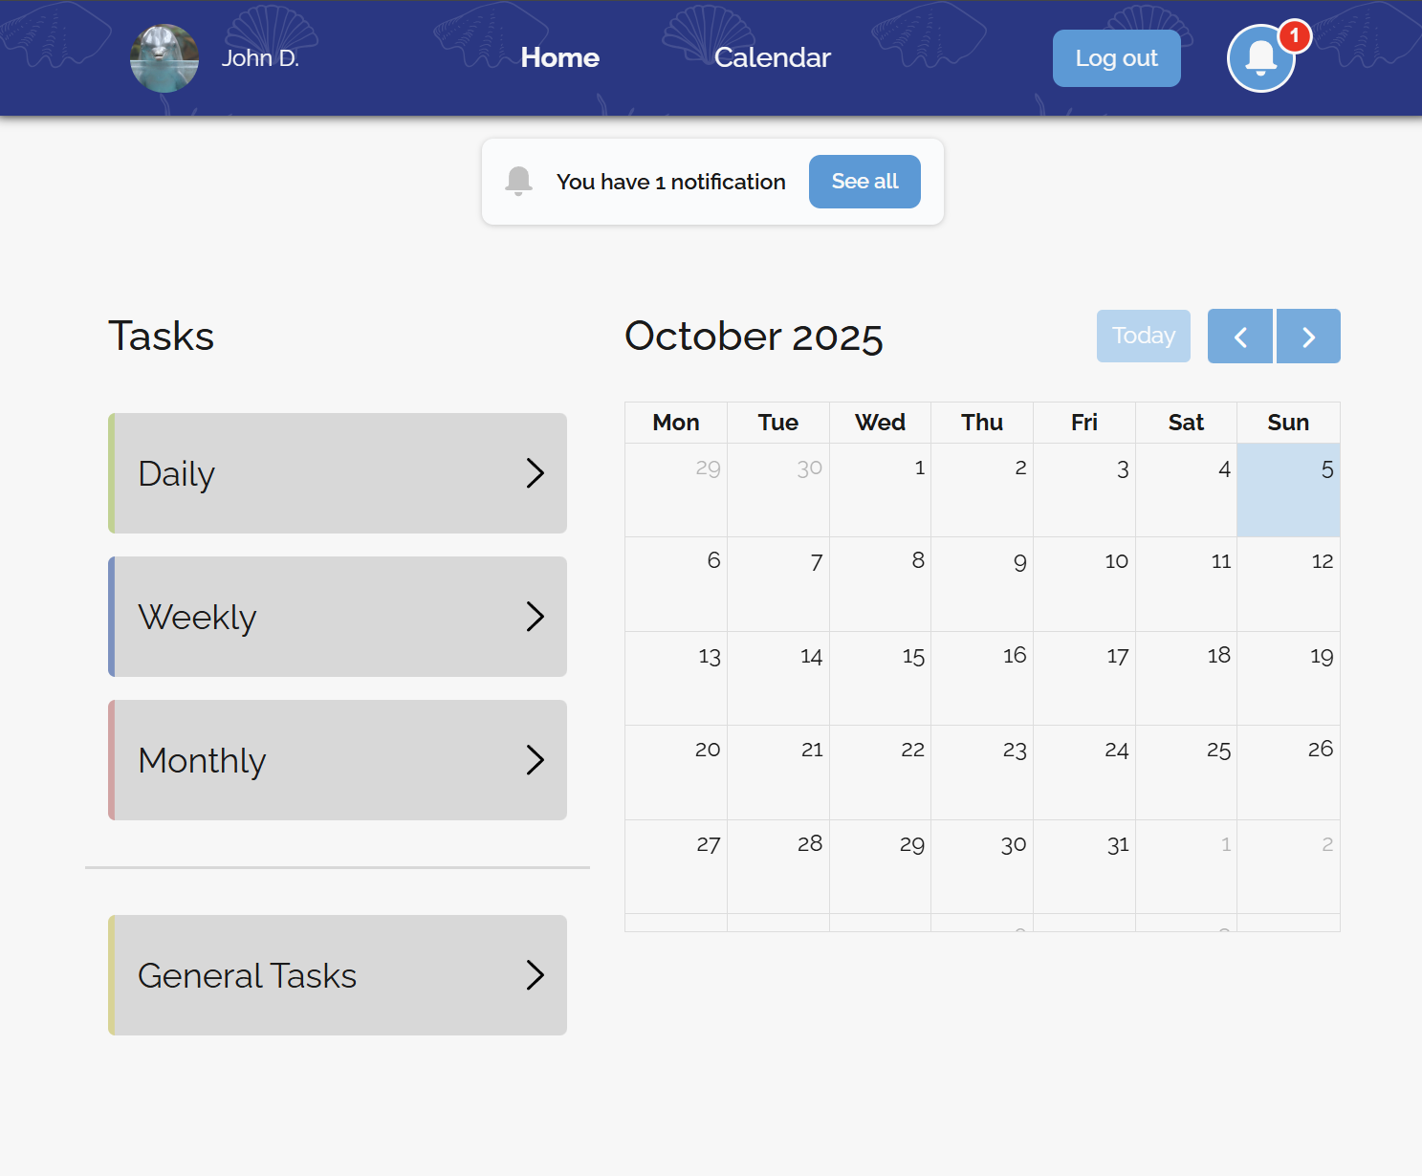Expand the Weekly tasks chevron
Viewport: 1422px width, 1176px height.
click(535, 617)
